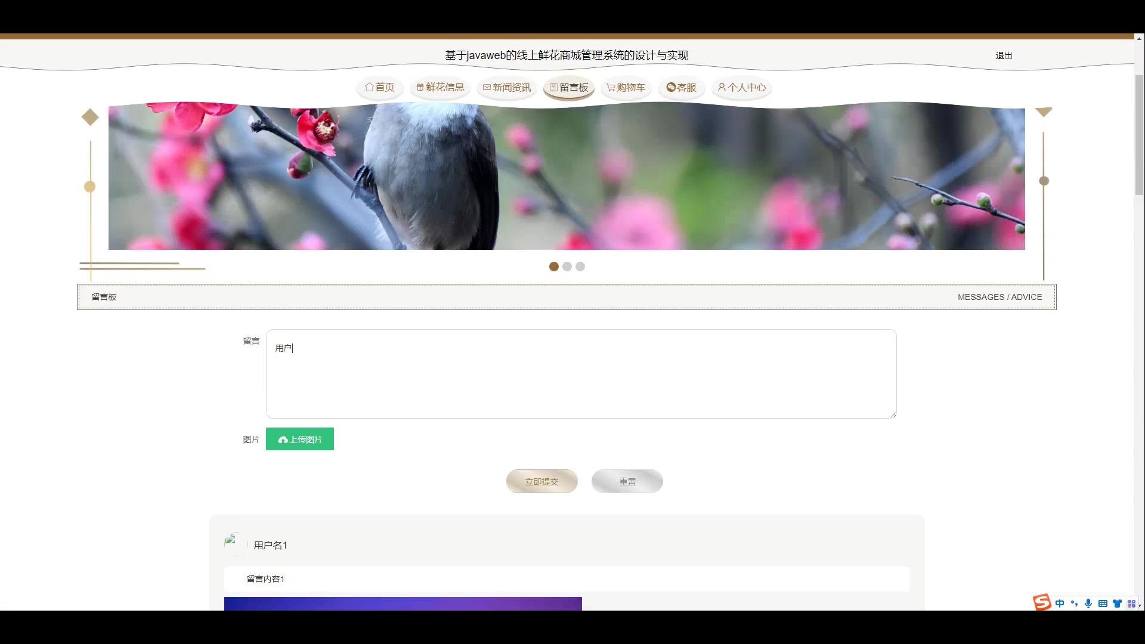This screenshot has width=1145, height=644.
Task: Switch to the second carousel dot
Action: pos(567,267)
